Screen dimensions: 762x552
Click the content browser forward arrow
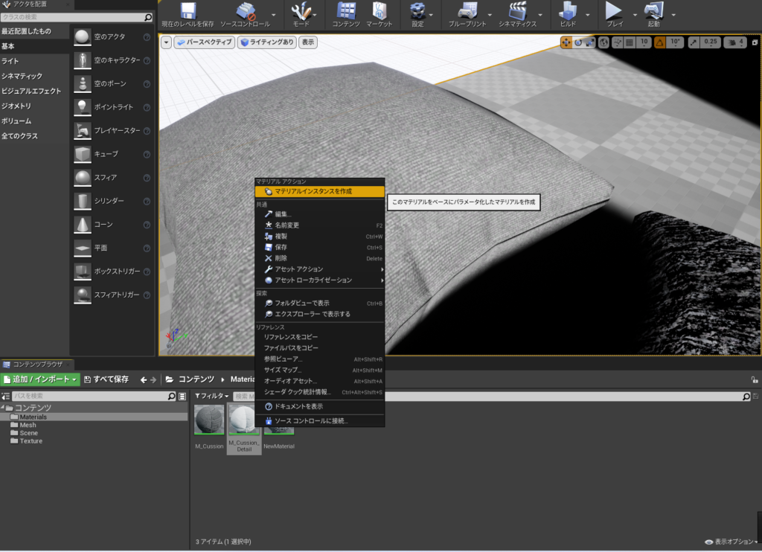153,380
